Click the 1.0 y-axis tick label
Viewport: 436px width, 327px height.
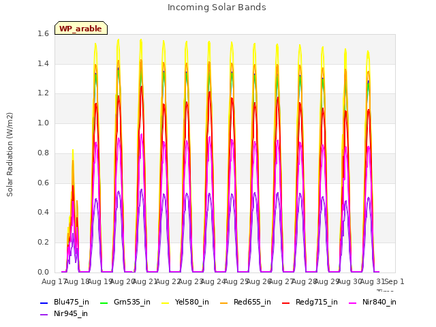click(x=43, y=123)
